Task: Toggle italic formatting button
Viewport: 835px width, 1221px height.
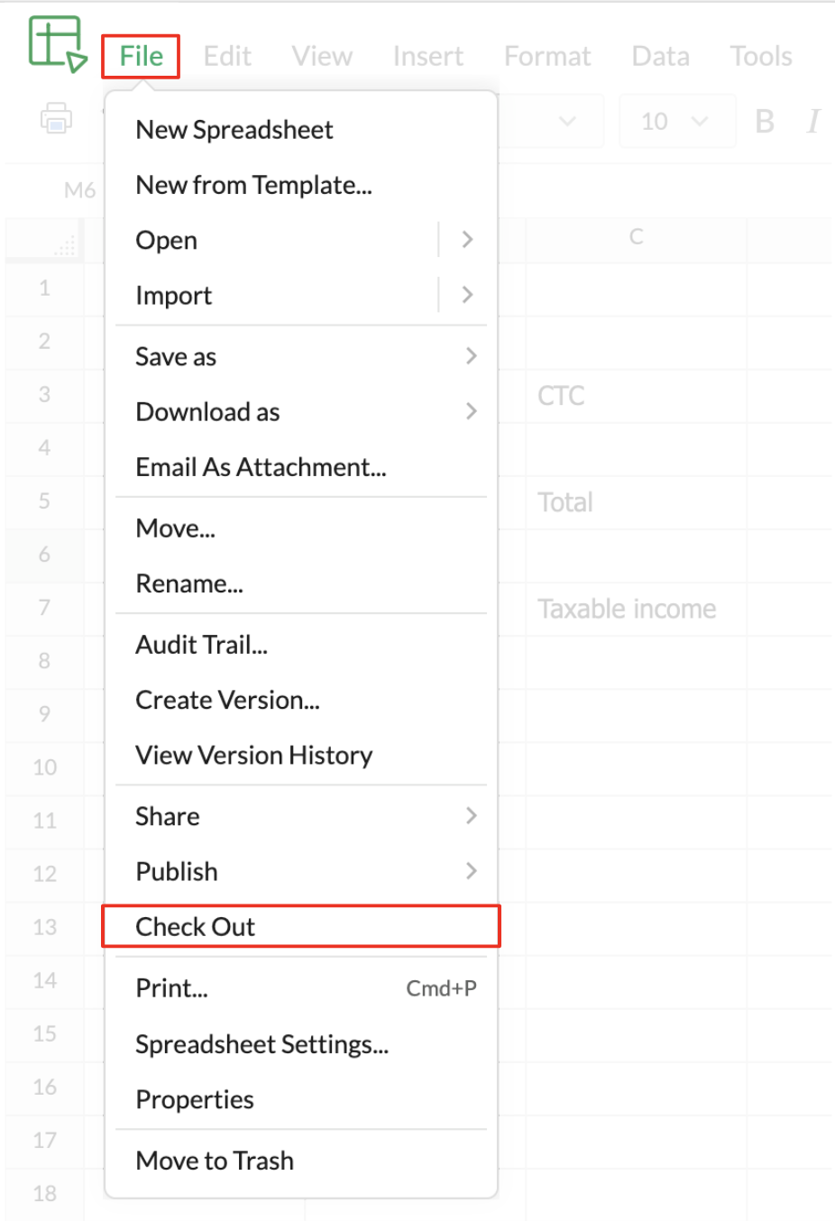Action: click(x=813, y=121)
